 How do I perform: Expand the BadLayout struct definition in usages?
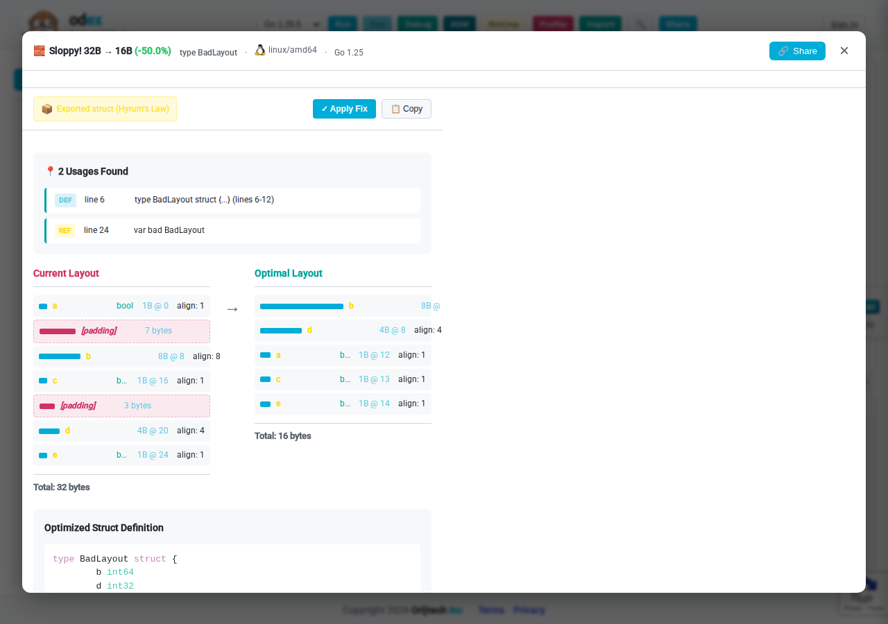point(204,200)
